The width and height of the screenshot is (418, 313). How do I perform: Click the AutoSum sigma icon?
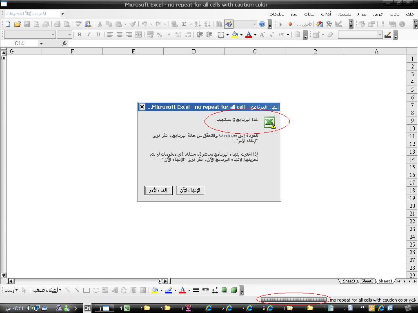(184, 24)
